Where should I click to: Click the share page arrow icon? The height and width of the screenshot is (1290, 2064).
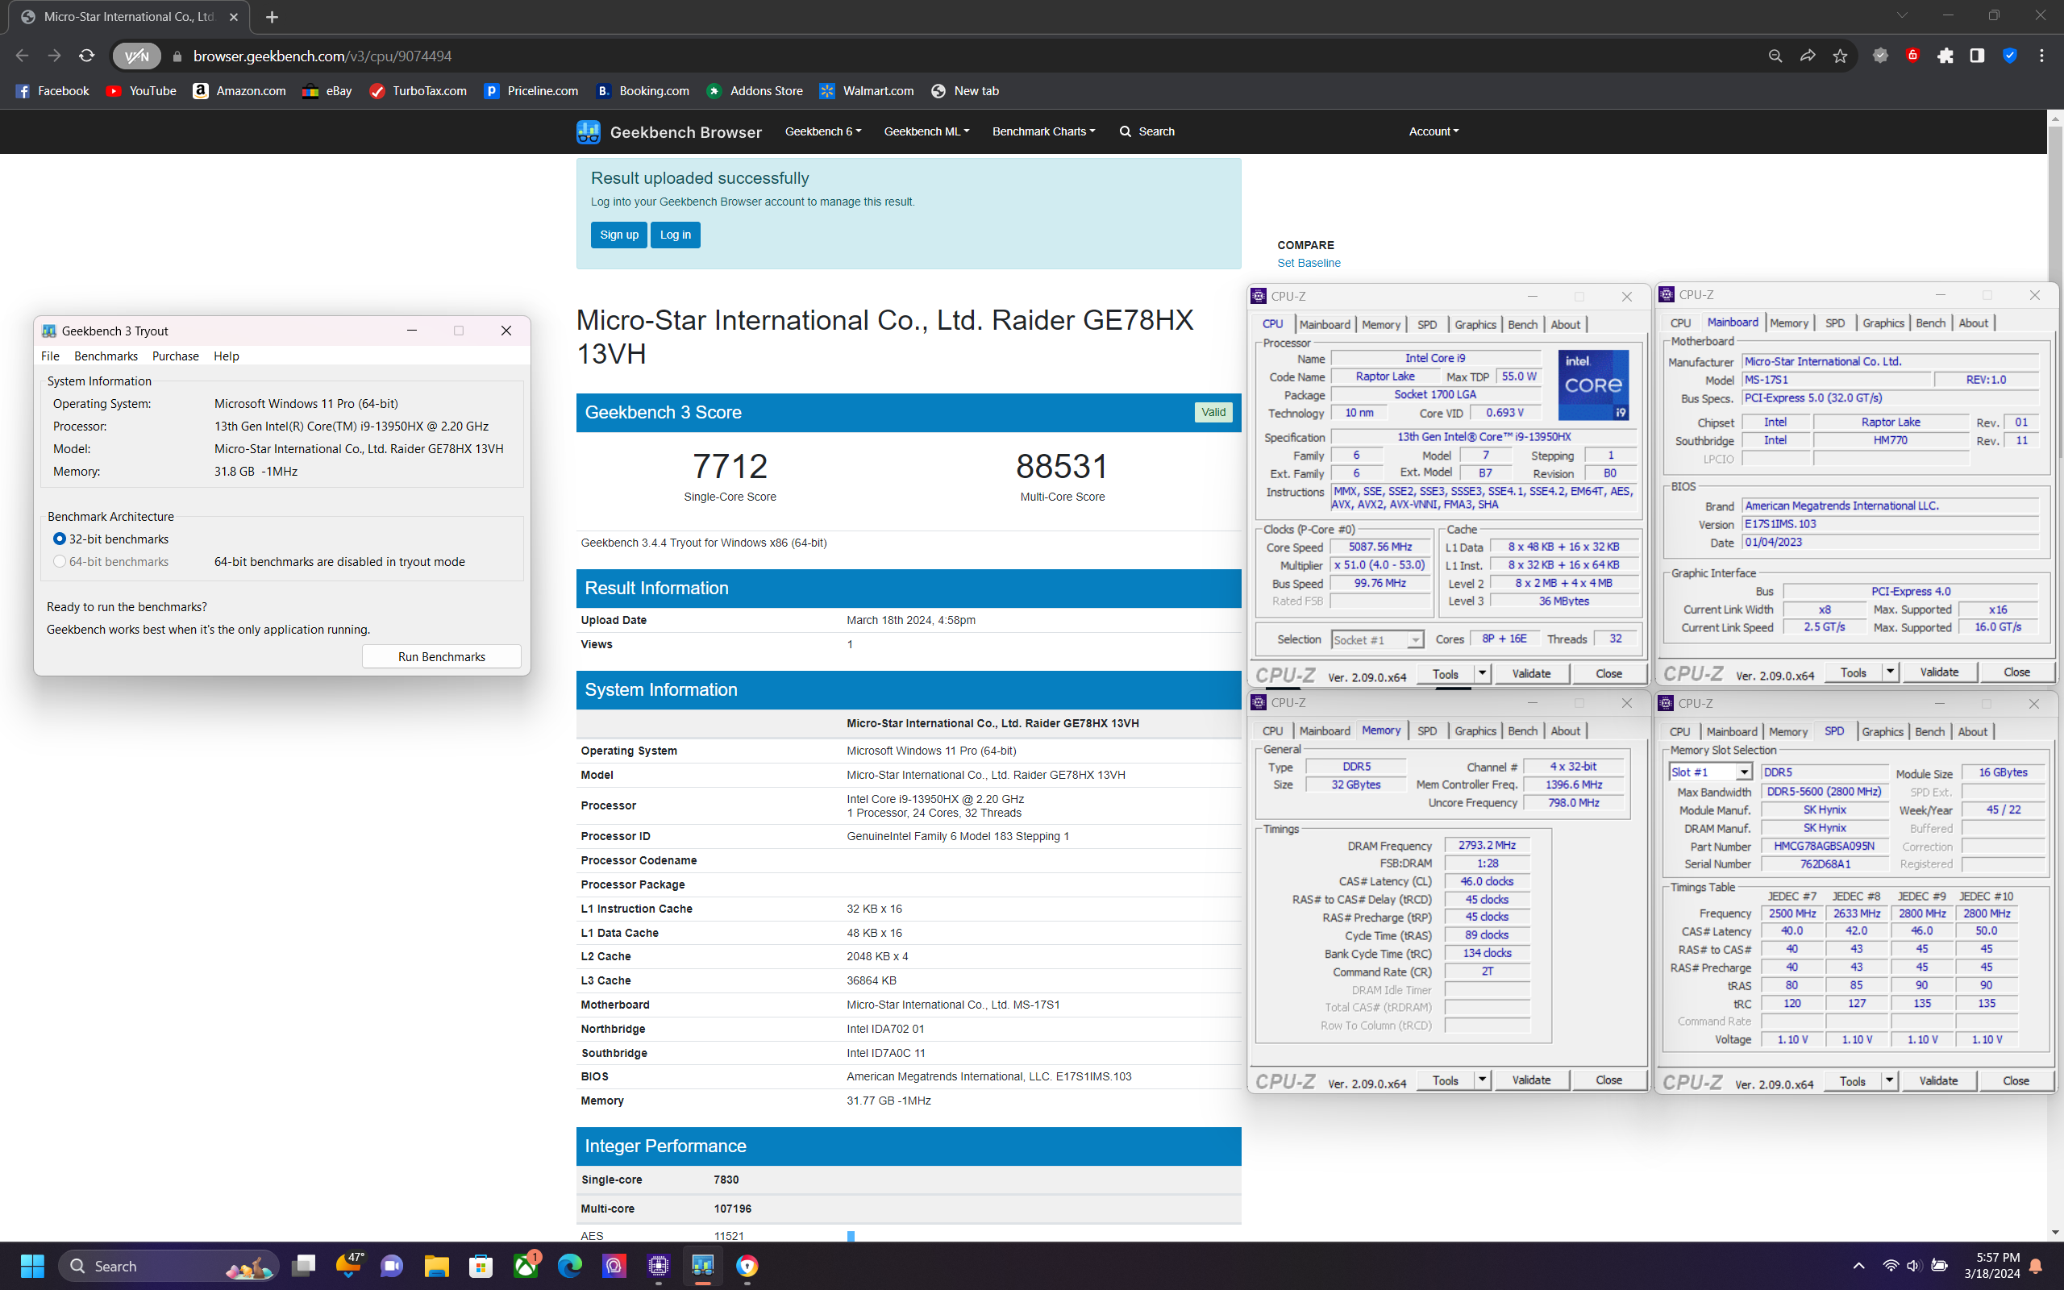1808,56
